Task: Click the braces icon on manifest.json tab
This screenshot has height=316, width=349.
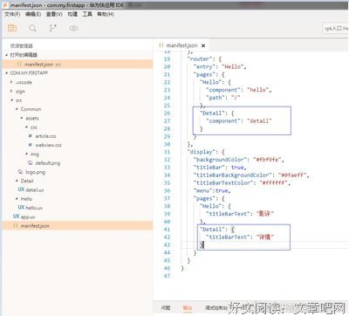Action: click(x=161, y=45)
